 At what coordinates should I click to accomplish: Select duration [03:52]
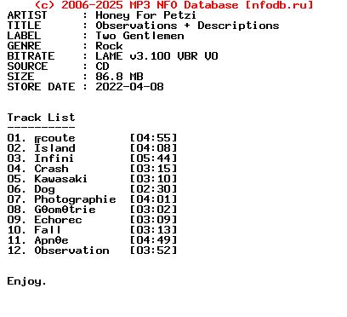tap(153, 251)
